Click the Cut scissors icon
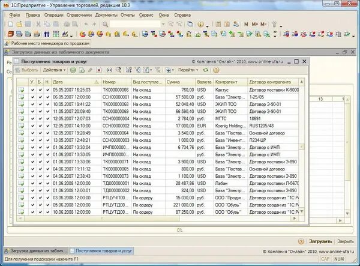The width and height of the screenshot is (360, 266). (x=38, y=24)
